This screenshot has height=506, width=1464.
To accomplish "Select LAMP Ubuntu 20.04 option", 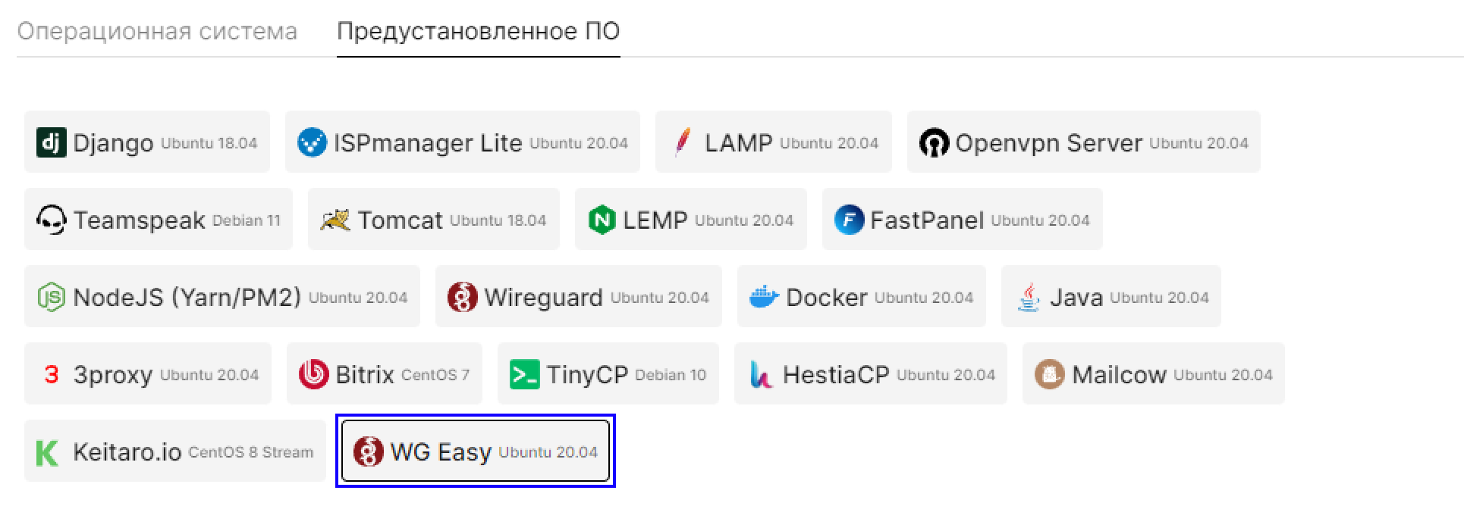I will point(773,142).
